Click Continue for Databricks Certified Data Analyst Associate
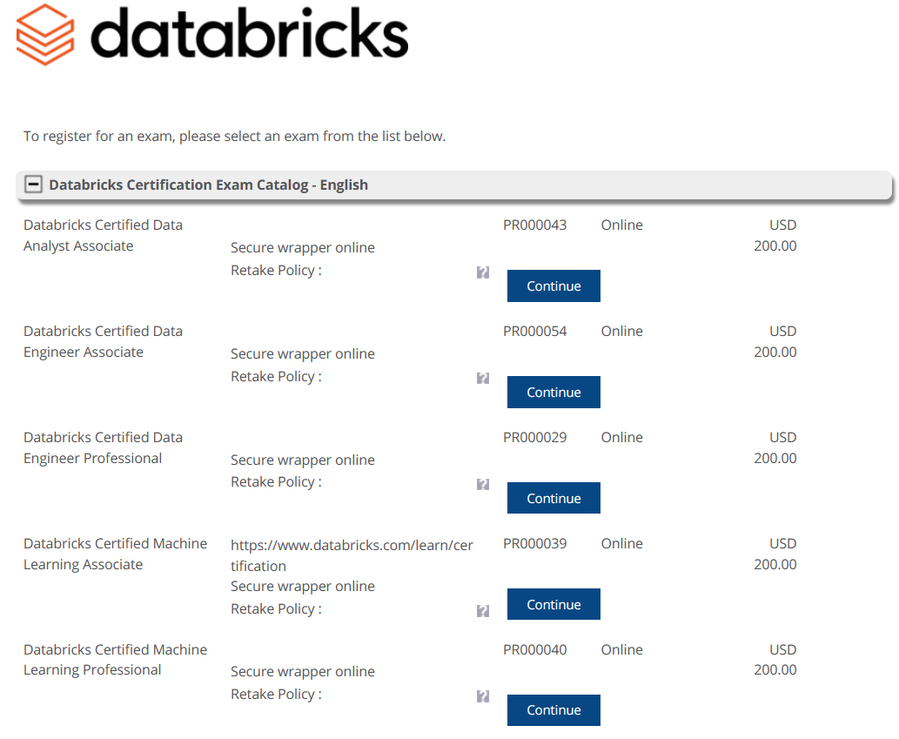This screenshot has width=899, height=739. 553,286
